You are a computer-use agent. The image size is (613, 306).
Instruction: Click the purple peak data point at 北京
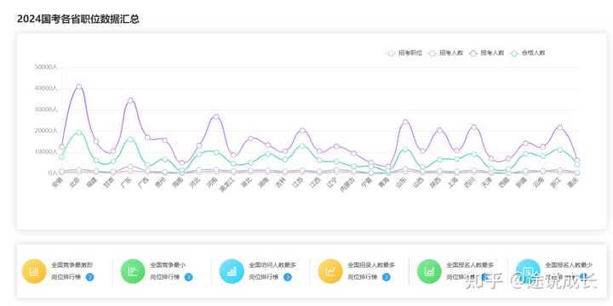pos(78,87)
